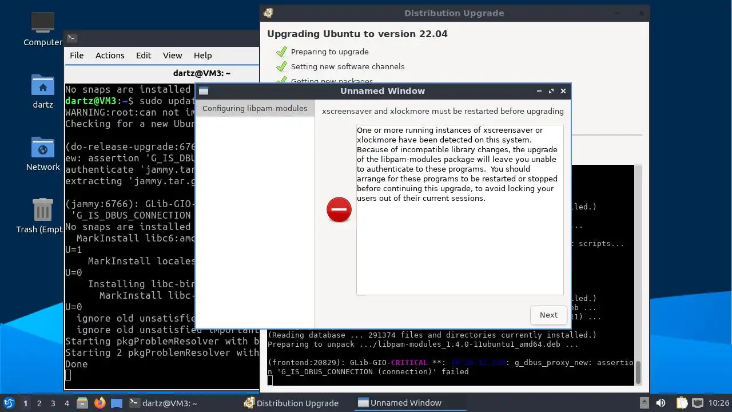Open the Lubuntu application menu launcher
732x412 pixels.
click(x=9, y=403)
